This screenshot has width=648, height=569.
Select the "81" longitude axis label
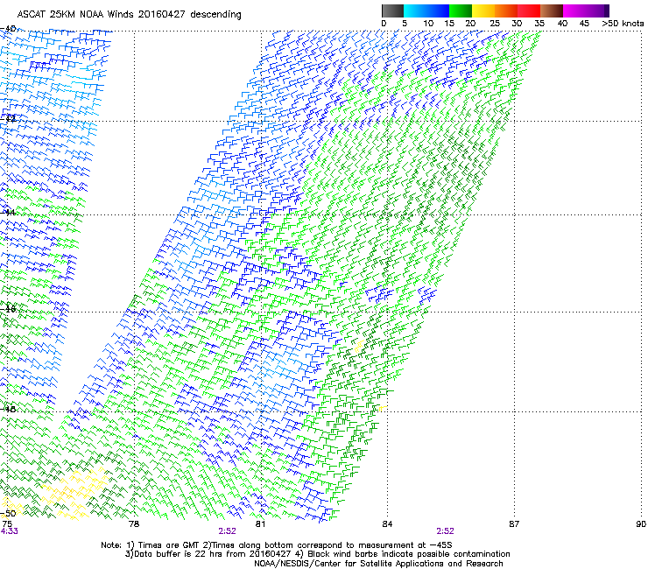tap(260, 524)
